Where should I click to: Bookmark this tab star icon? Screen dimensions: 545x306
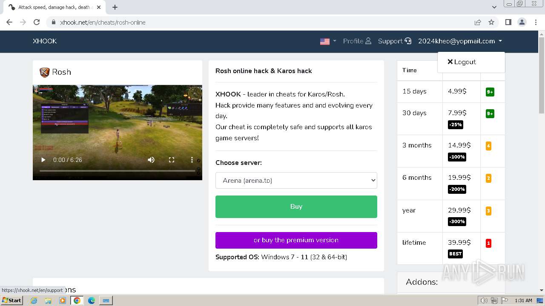491,22
